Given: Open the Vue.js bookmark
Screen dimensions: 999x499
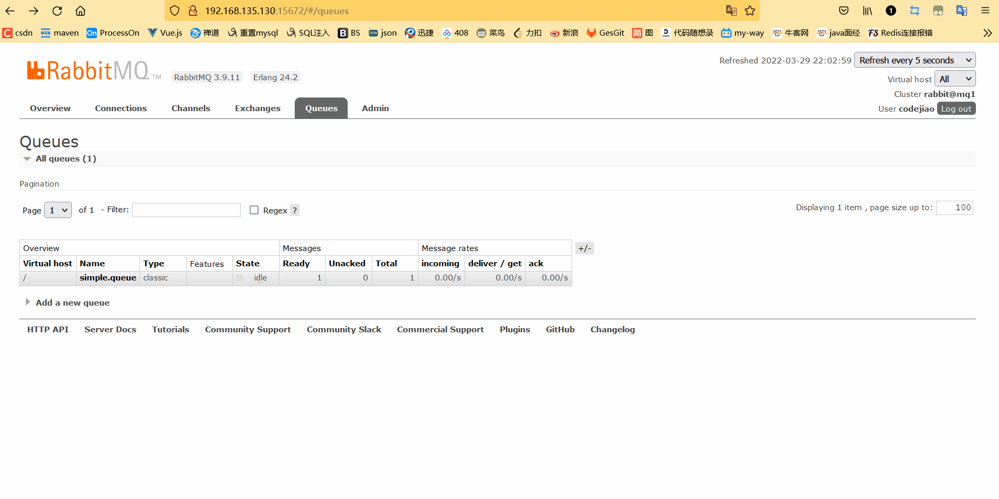Looking at the screenshot, I should 165,33.
